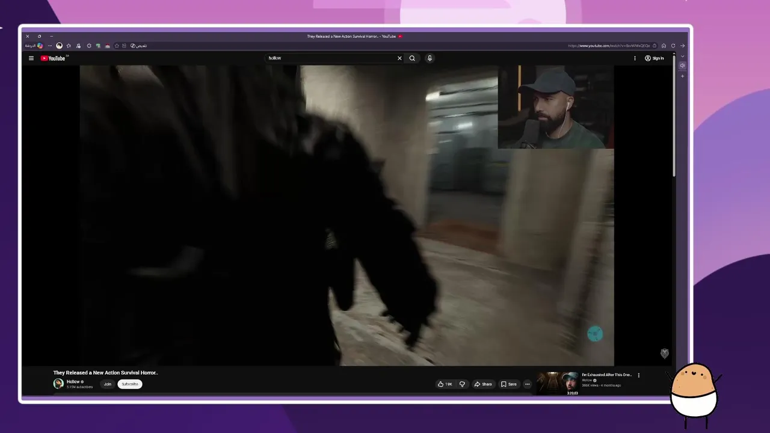Click the search magnifier button
Screen dimensions: 770x433
pos(412,58)
